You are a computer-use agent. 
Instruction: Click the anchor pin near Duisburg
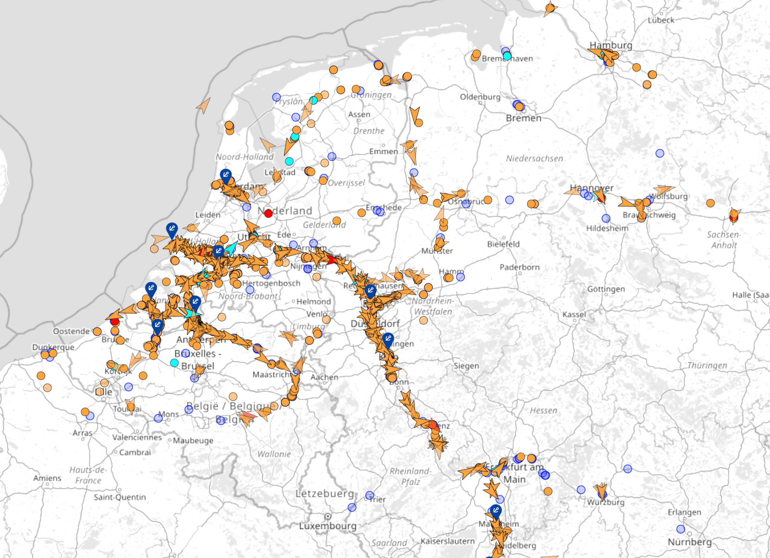tap(371, 291)
